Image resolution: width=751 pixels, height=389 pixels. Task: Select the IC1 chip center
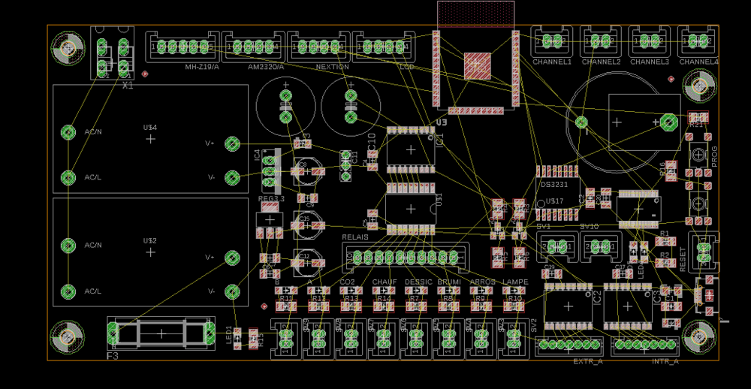[411, 149]
